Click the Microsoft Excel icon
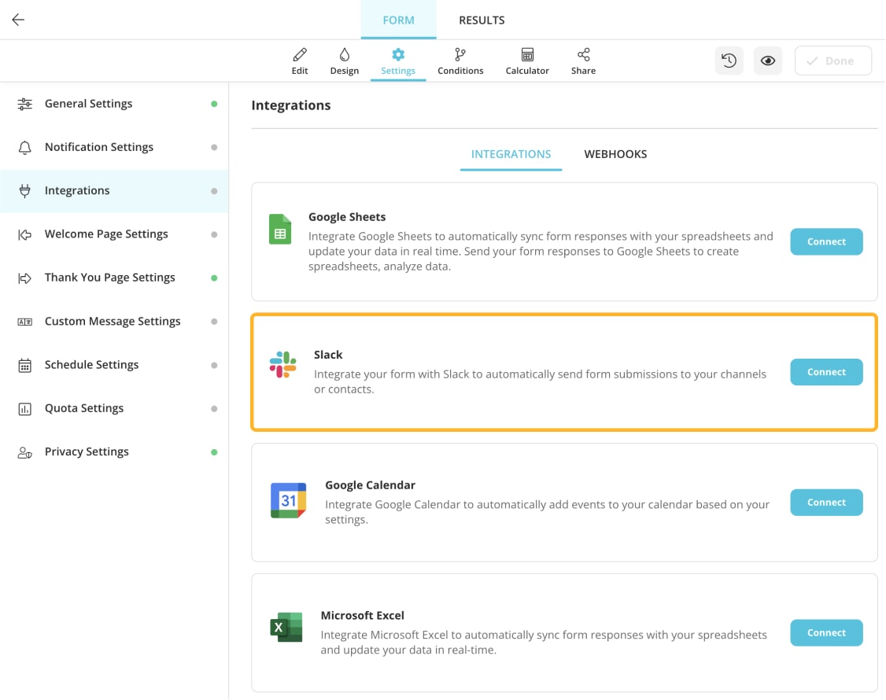The image size is (886, 700). tap(285, 627)
